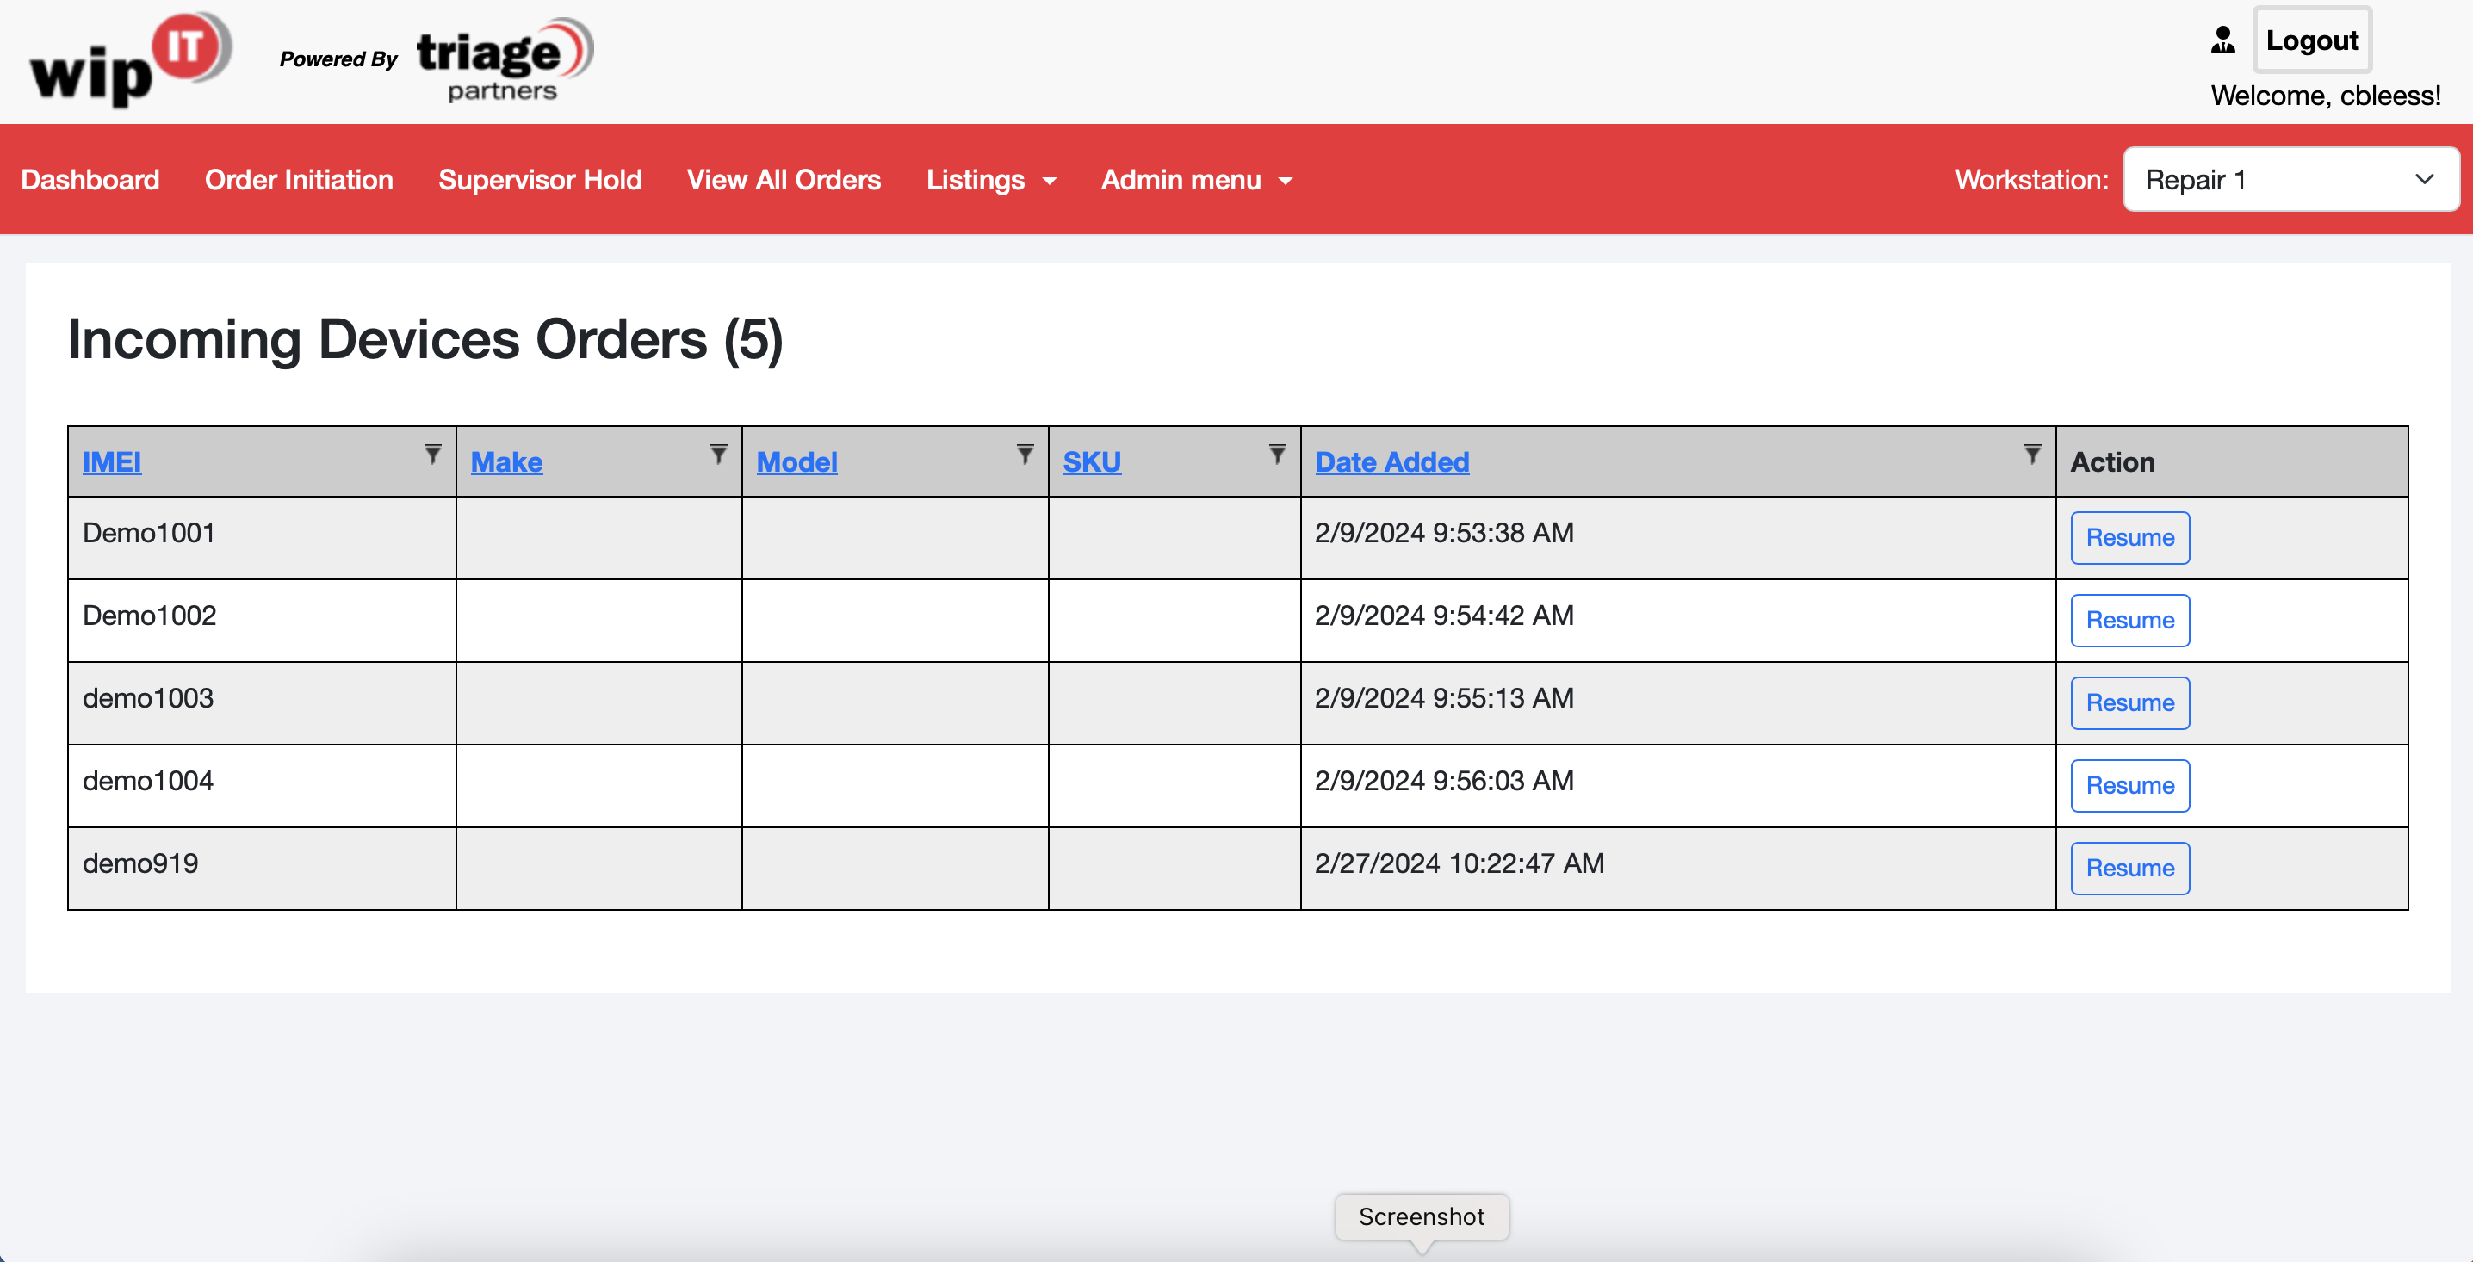Expand the Listings dropdown menu
Screen dimensions: 2473x1262
tap(991, 181)
